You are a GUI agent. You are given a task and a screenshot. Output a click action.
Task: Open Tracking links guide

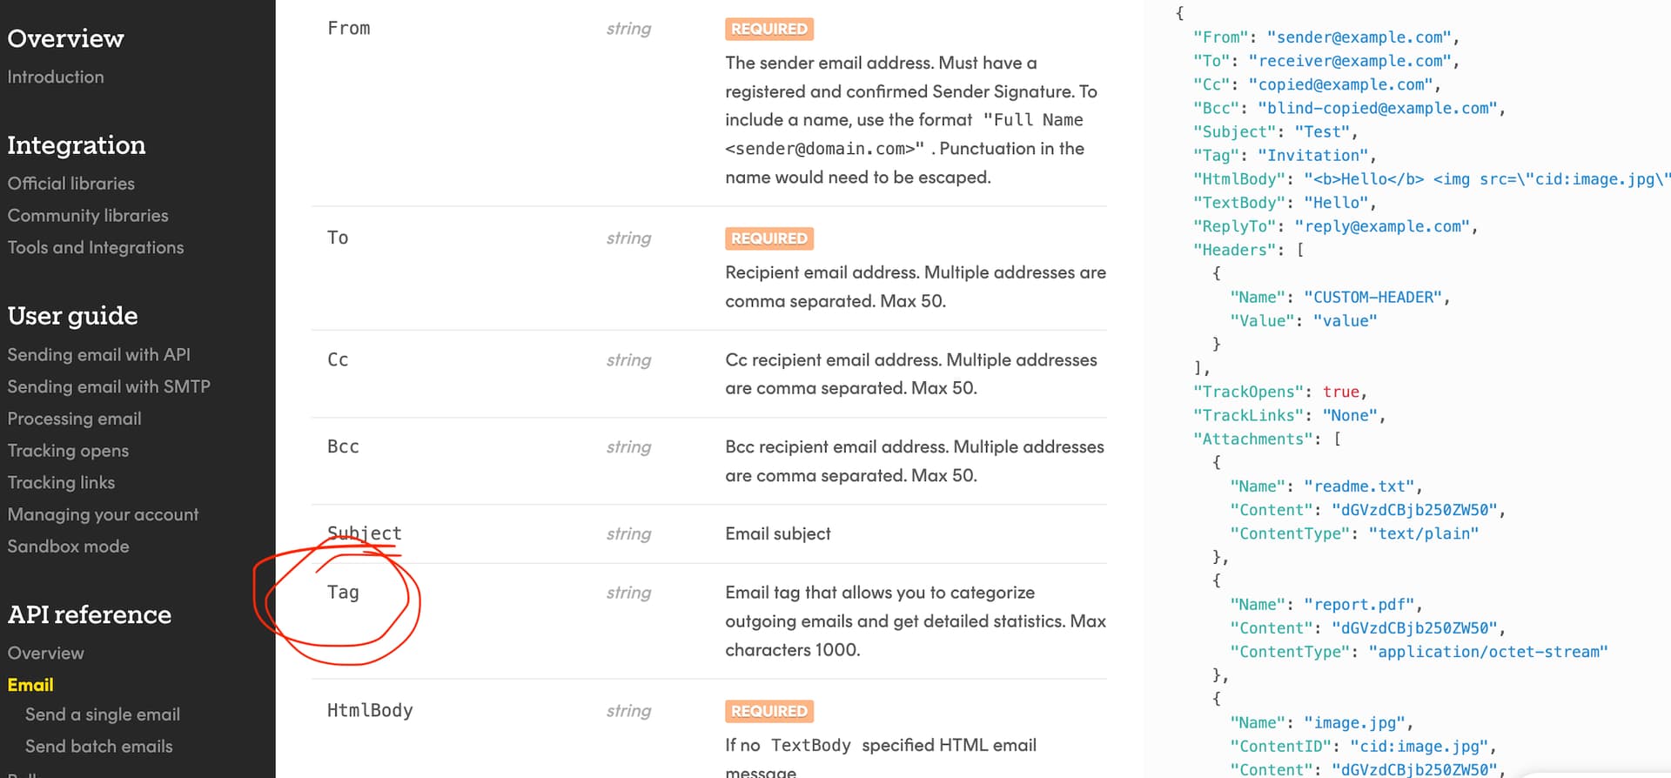pos(61,483)
